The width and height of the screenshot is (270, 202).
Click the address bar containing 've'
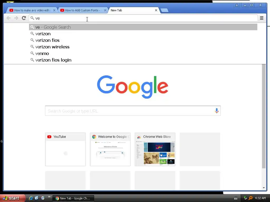point(143,18)
